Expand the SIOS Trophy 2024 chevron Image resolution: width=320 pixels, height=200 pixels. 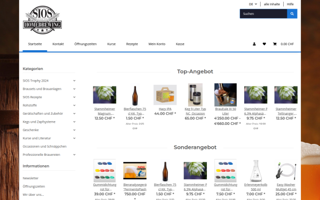point(74,81)
